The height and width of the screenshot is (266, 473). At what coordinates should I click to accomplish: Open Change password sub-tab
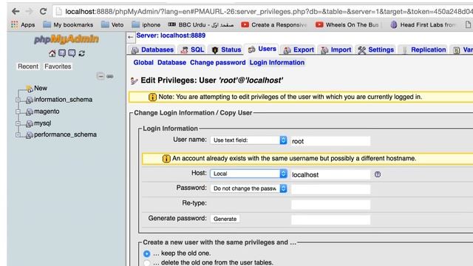217,62
